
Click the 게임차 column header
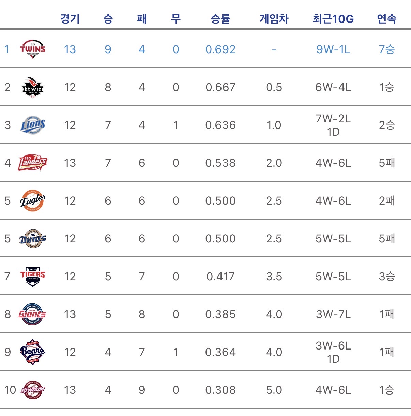point(274,18)
